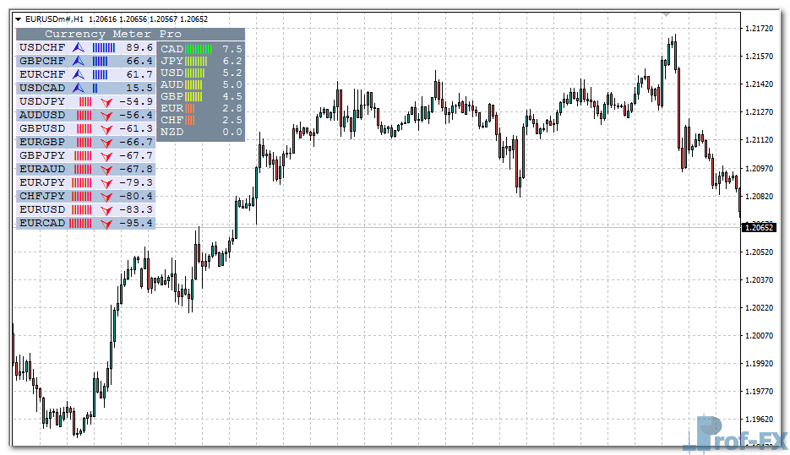Click the red down arrow beside GBPJPY
The image size is (790, 455).
[x=106, y=155]
